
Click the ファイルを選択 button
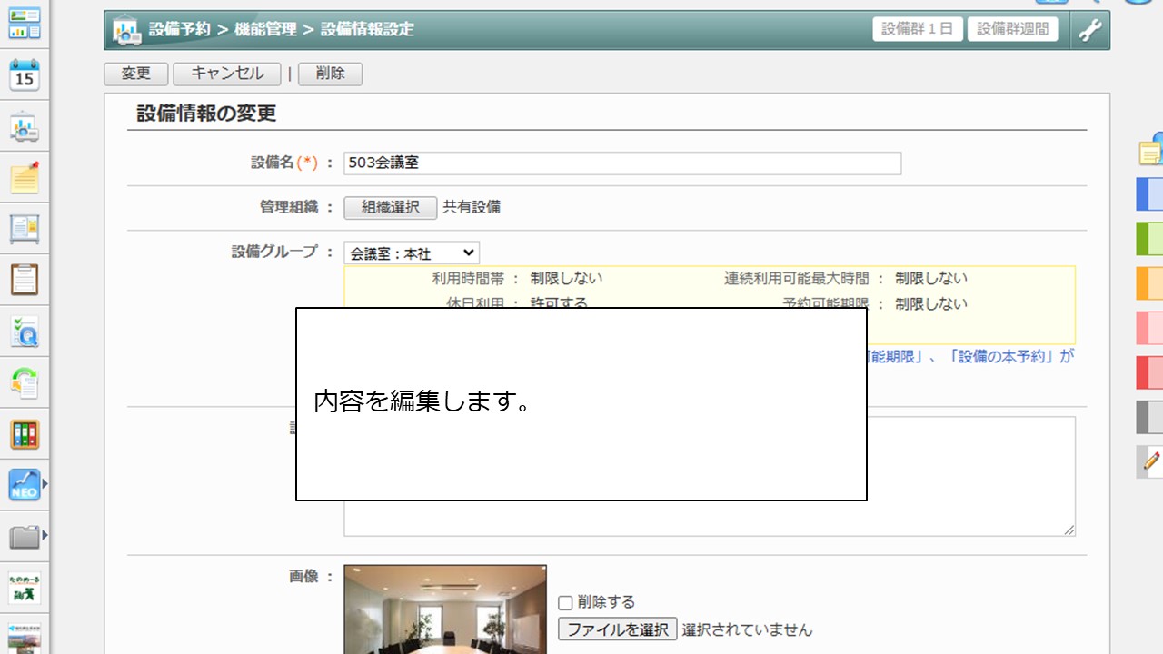[618, 629]
